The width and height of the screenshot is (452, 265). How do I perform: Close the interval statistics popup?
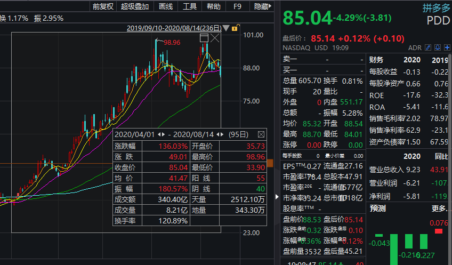point(261,134)
